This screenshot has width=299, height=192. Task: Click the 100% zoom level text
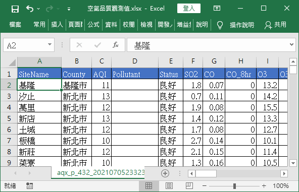click(x=280, y=186)
